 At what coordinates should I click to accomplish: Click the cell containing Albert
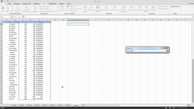[x=15, y=24]
